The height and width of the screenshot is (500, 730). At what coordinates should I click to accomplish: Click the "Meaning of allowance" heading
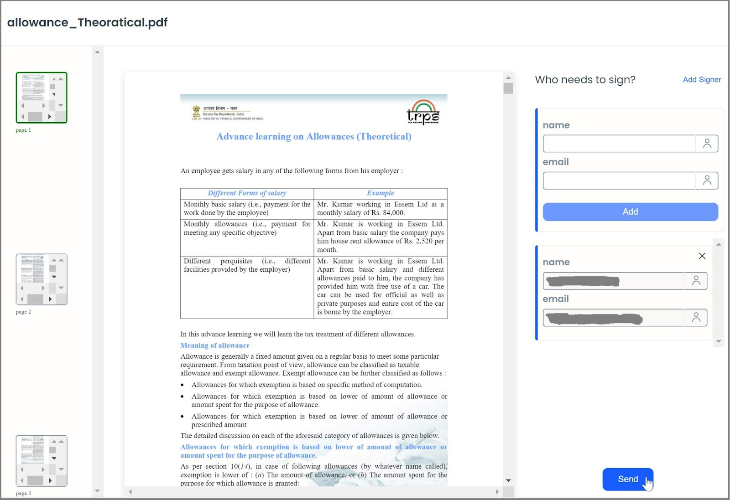tap(215, 345)
